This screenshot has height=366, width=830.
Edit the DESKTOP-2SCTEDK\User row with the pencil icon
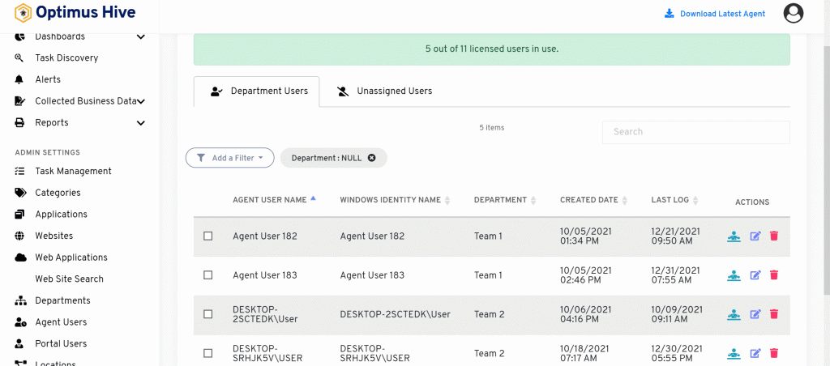(755, 314)
